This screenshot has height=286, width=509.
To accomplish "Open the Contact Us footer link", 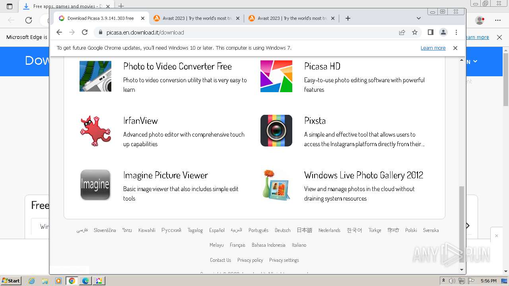I will (x=220, y=260).
